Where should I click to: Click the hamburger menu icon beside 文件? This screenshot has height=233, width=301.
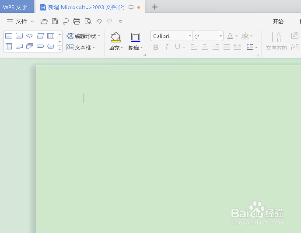tap(10, 21)
